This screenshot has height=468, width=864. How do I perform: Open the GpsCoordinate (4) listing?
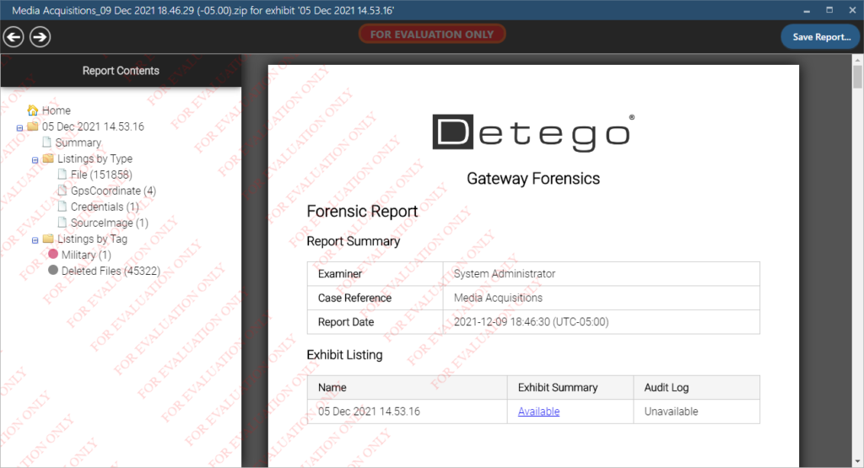point(114,191)
